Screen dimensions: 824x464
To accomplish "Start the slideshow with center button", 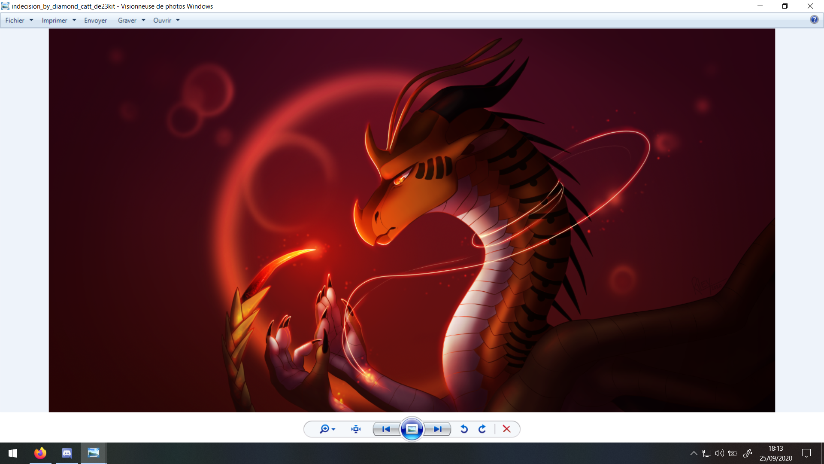I will point(412,429).
